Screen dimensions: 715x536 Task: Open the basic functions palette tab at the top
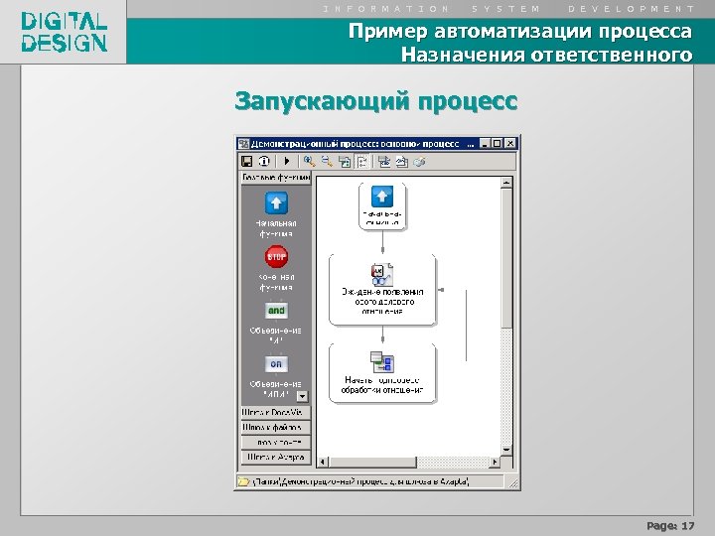(x=276, y=178)
